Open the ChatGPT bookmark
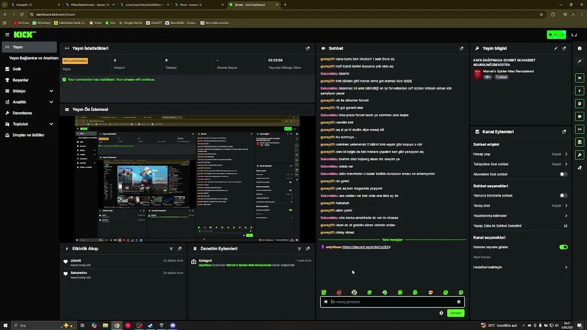Viewport: 587px width, 330px height. [154, 23]
